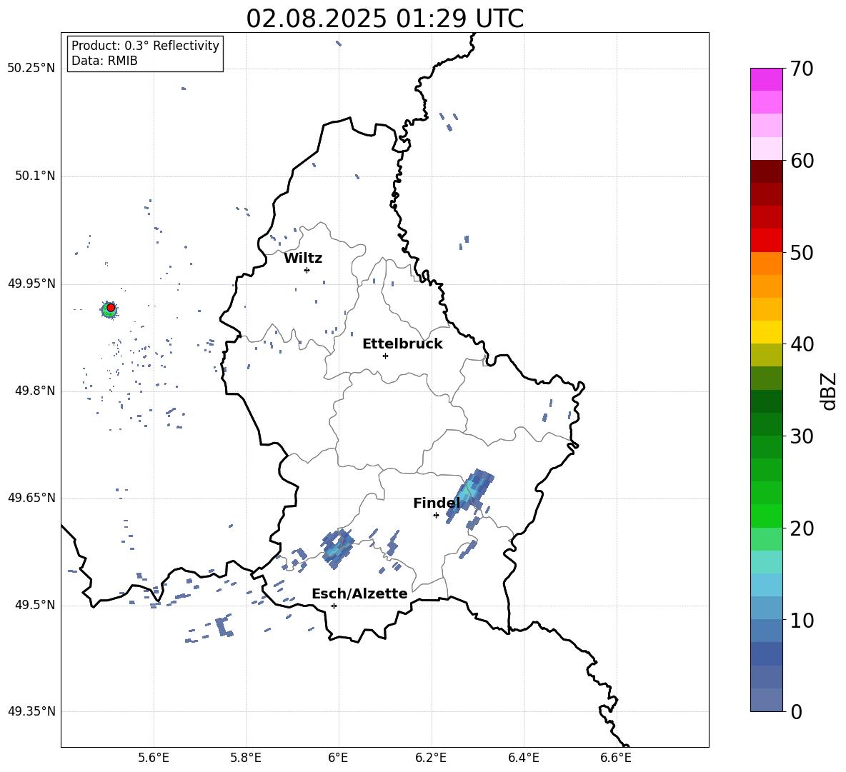The width and height of the screenshot is (846, 772).
Task: Click the title 02.08.2025 01:29 UTC
Action: tap(384, 19)
